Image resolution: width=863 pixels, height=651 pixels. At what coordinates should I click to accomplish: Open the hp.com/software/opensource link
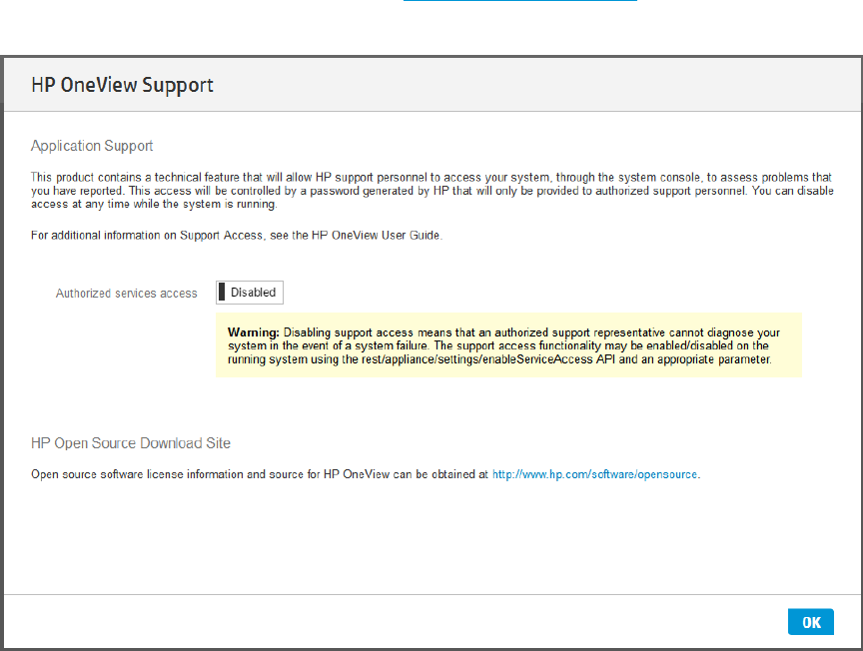pos(594,474)
